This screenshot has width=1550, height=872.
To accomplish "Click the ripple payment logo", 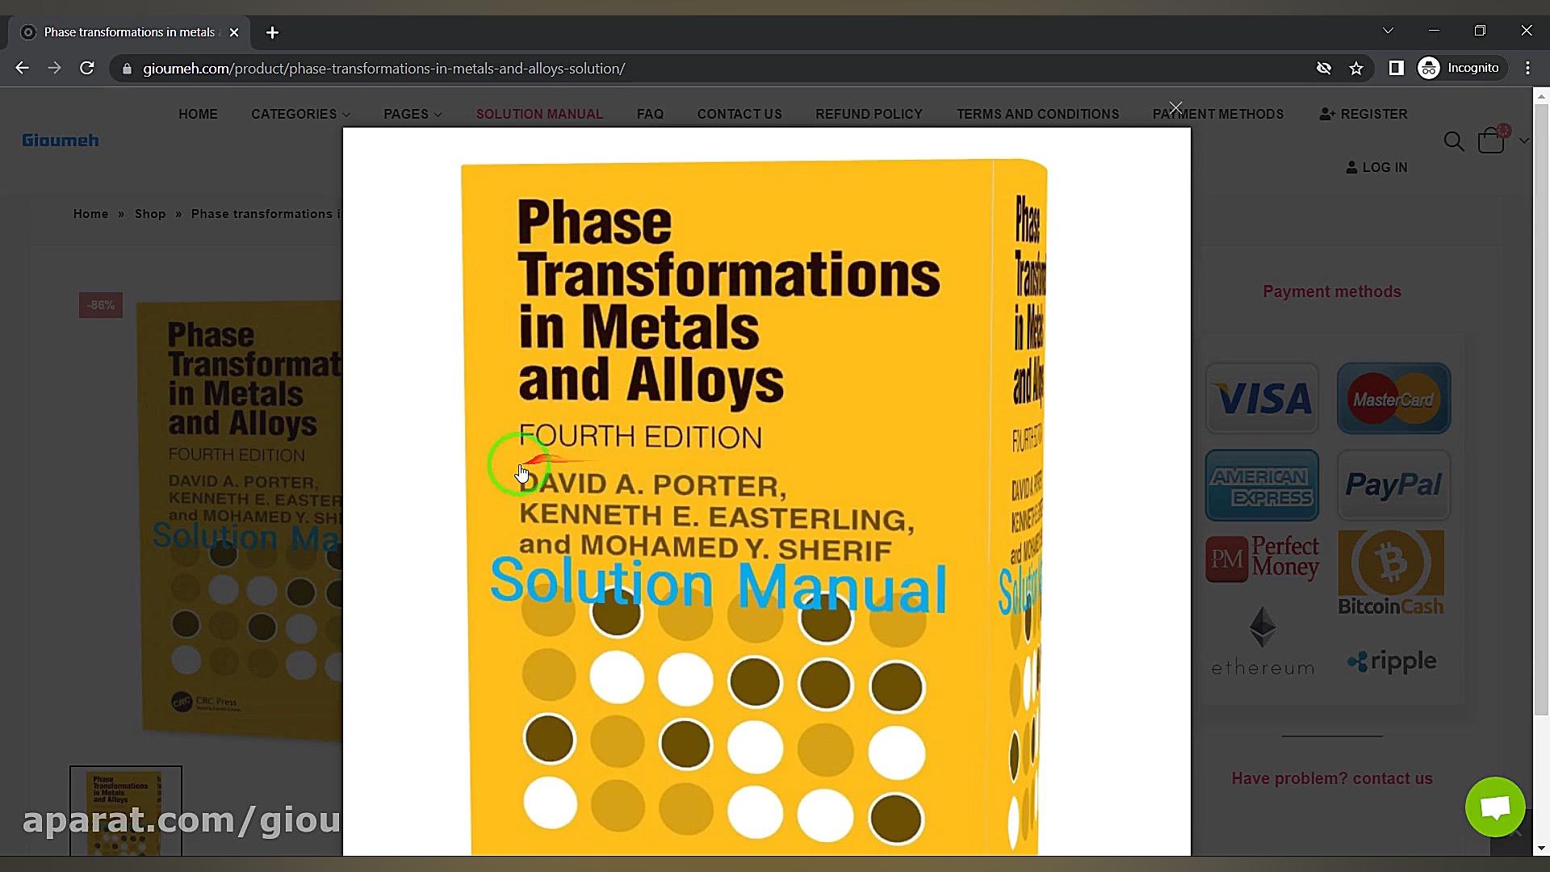I will pos(1392,661).
